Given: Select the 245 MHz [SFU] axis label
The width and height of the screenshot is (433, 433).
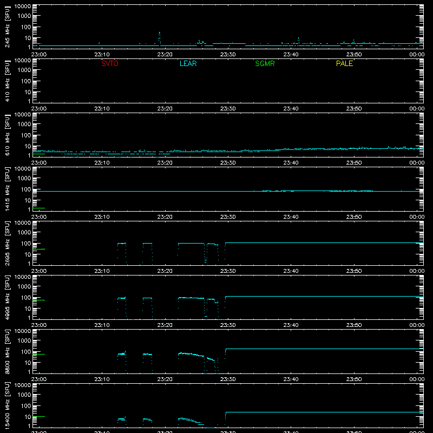Looking at the screenshot, I should (x=8, y=27).
